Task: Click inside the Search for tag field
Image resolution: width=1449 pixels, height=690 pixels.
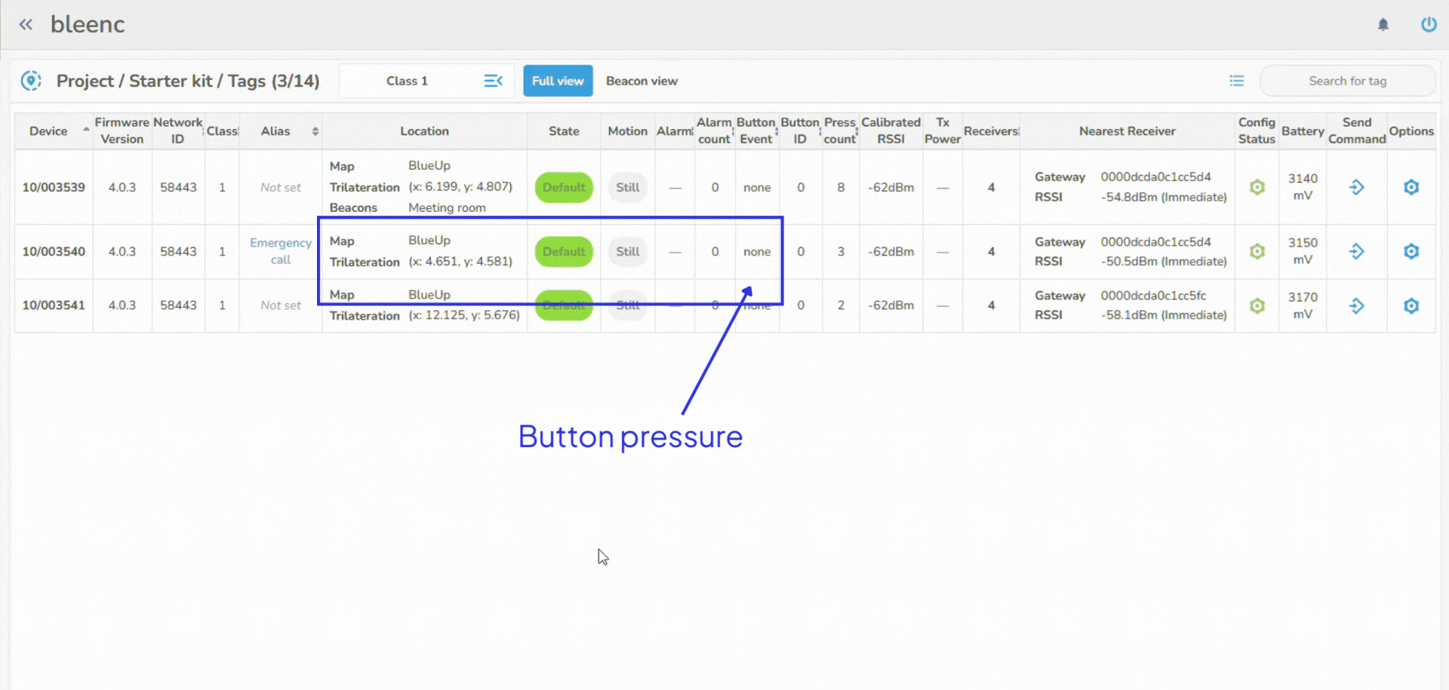Action: pos(1348,81)
